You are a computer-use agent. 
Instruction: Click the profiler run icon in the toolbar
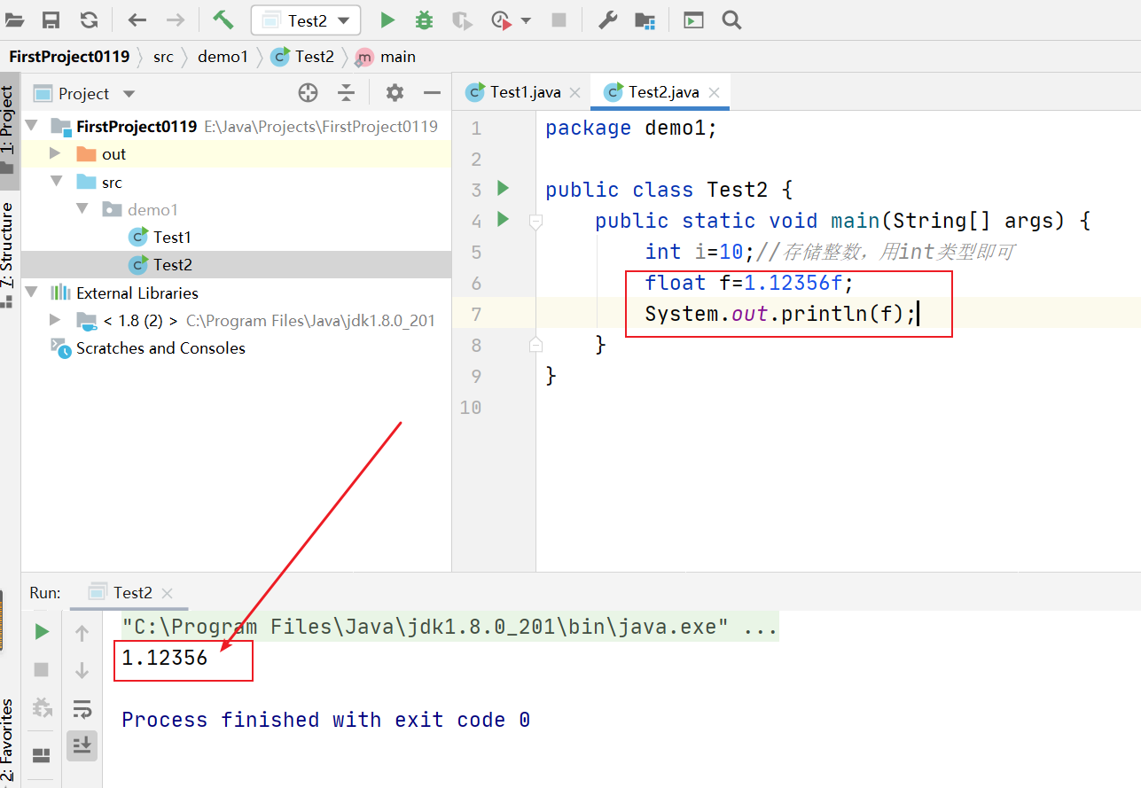tap(502, 20)
